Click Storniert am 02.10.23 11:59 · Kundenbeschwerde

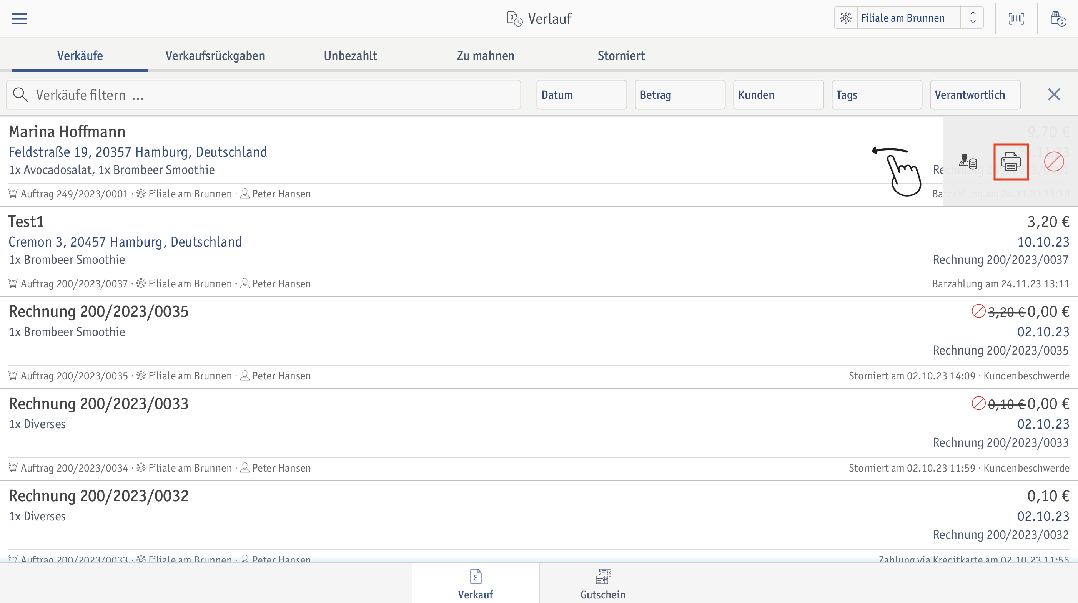point(959,468)
